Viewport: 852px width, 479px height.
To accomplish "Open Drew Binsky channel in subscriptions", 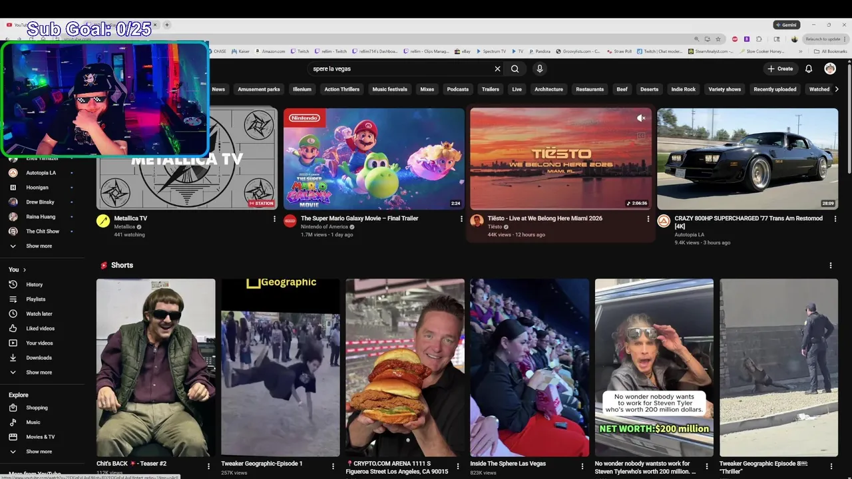I will pos(40,202).
